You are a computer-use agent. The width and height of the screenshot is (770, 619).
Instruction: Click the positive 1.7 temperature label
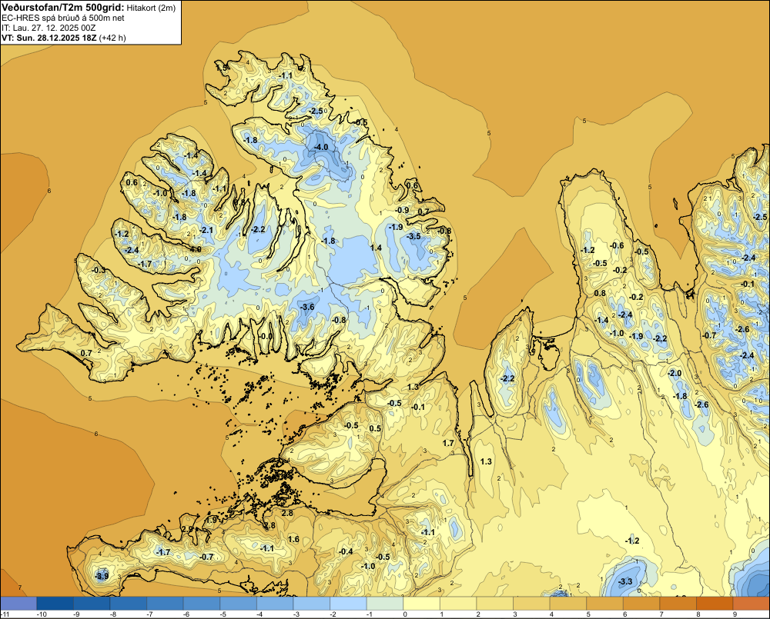(448, 443)
